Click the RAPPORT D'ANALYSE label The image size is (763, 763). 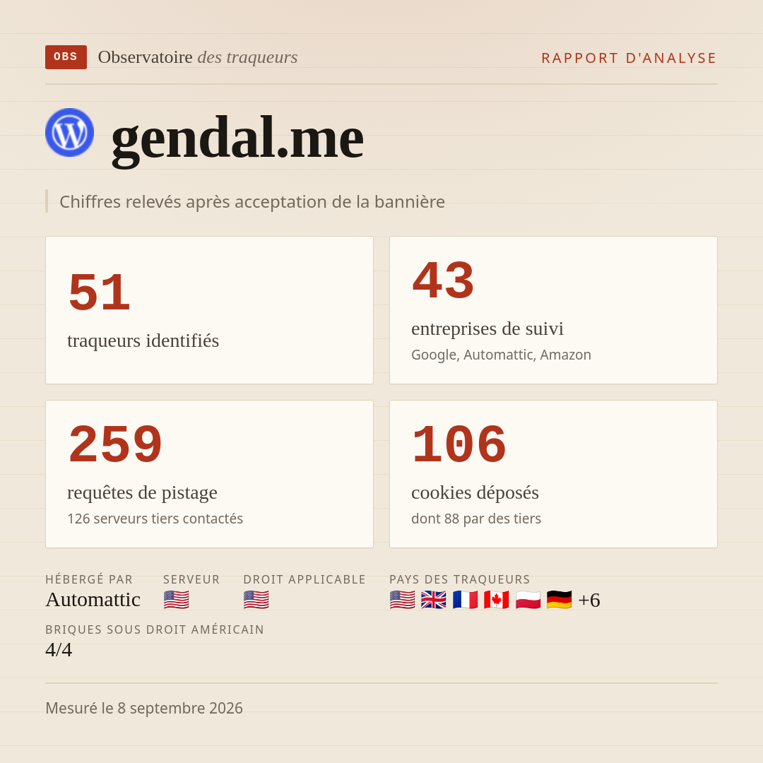pos(629,58)
